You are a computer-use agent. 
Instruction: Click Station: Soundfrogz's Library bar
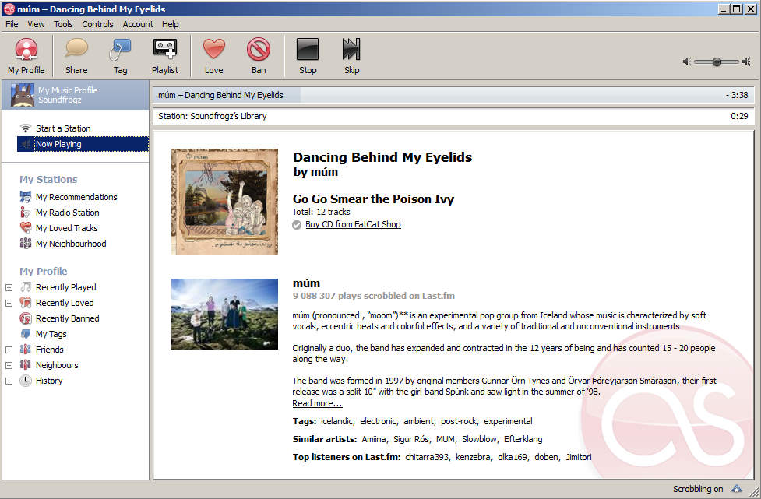pyautogui.click(x=454, y=116)
